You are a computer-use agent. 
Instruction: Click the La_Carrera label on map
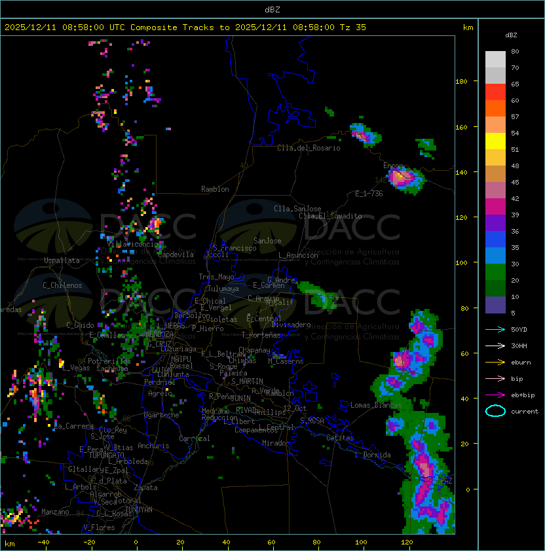tap(73, 426)
